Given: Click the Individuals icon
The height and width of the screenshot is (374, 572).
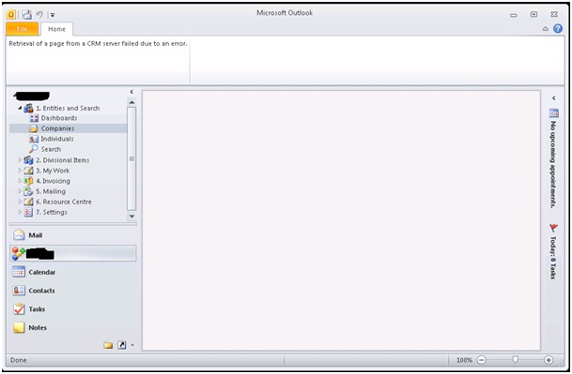Looking at the screenshot, I should coord(34,139).
